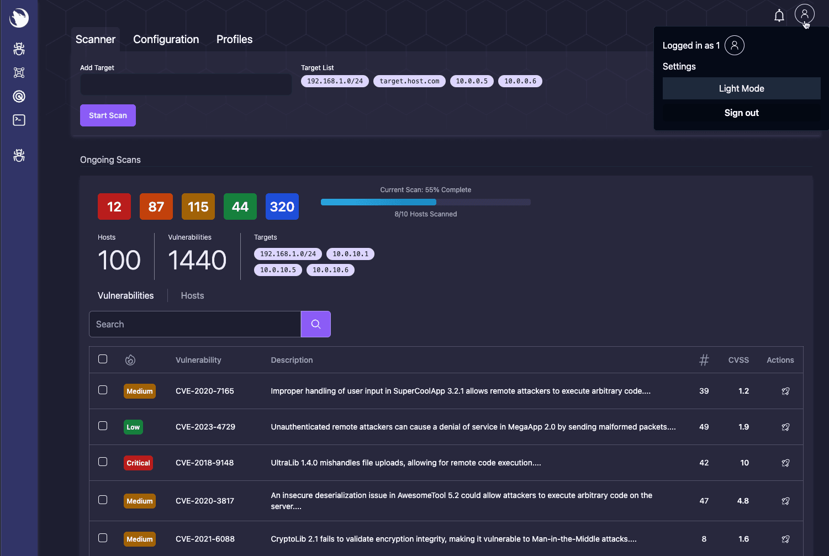The image size is (829, 556).
Task: Focus the Add Target input field
Action: 186,84
